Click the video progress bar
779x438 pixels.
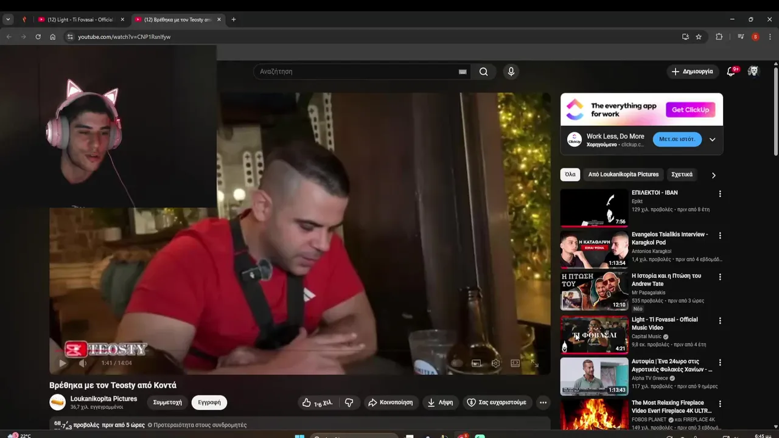click(299, 352)
